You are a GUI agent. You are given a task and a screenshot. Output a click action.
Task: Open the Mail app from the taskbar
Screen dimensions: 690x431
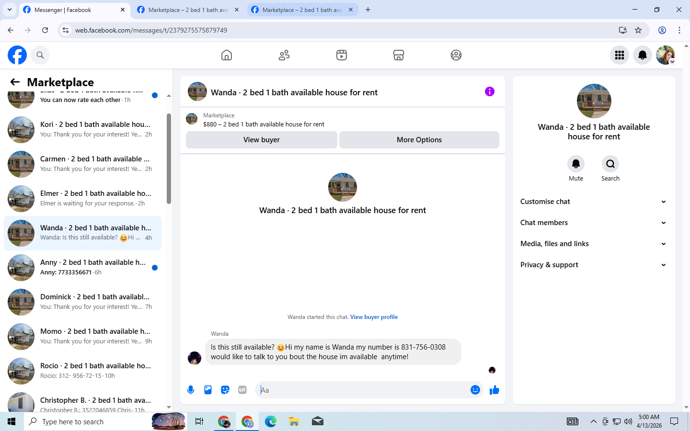[317, 421]
